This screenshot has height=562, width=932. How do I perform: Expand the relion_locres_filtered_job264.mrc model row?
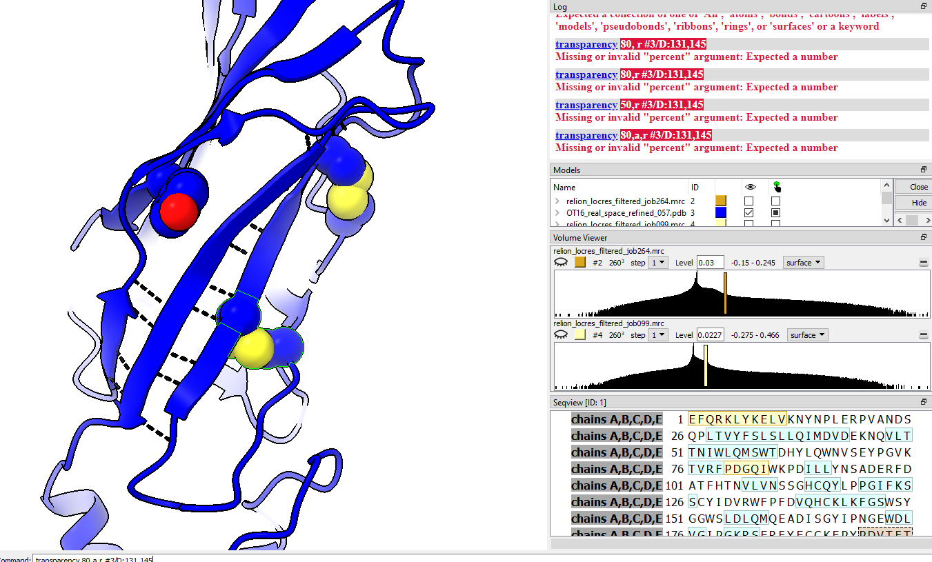pos(557,201)
